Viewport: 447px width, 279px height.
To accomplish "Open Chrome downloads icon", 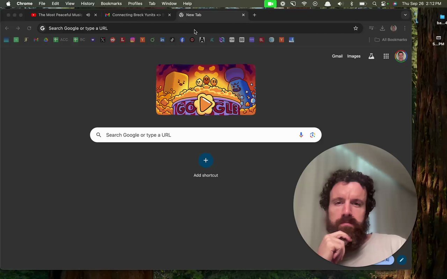I will point(382,28).
